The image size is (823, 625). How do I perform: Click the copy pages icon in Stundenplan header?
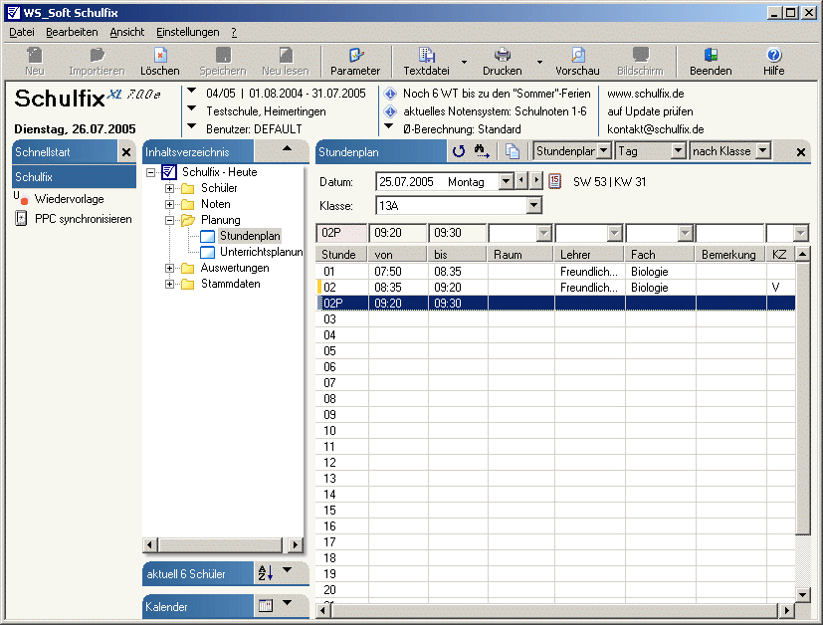point(513,151)
